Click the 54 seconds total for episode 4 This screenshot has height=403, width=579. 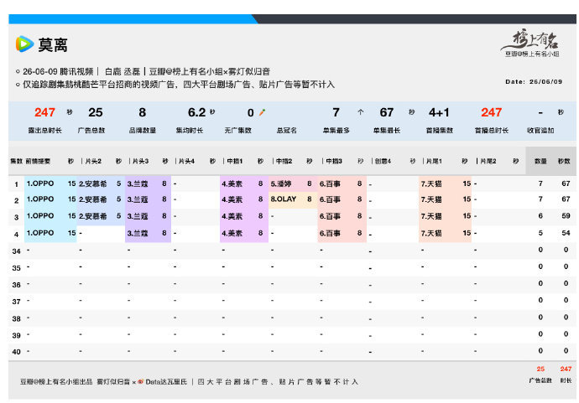tap(566, 233)
